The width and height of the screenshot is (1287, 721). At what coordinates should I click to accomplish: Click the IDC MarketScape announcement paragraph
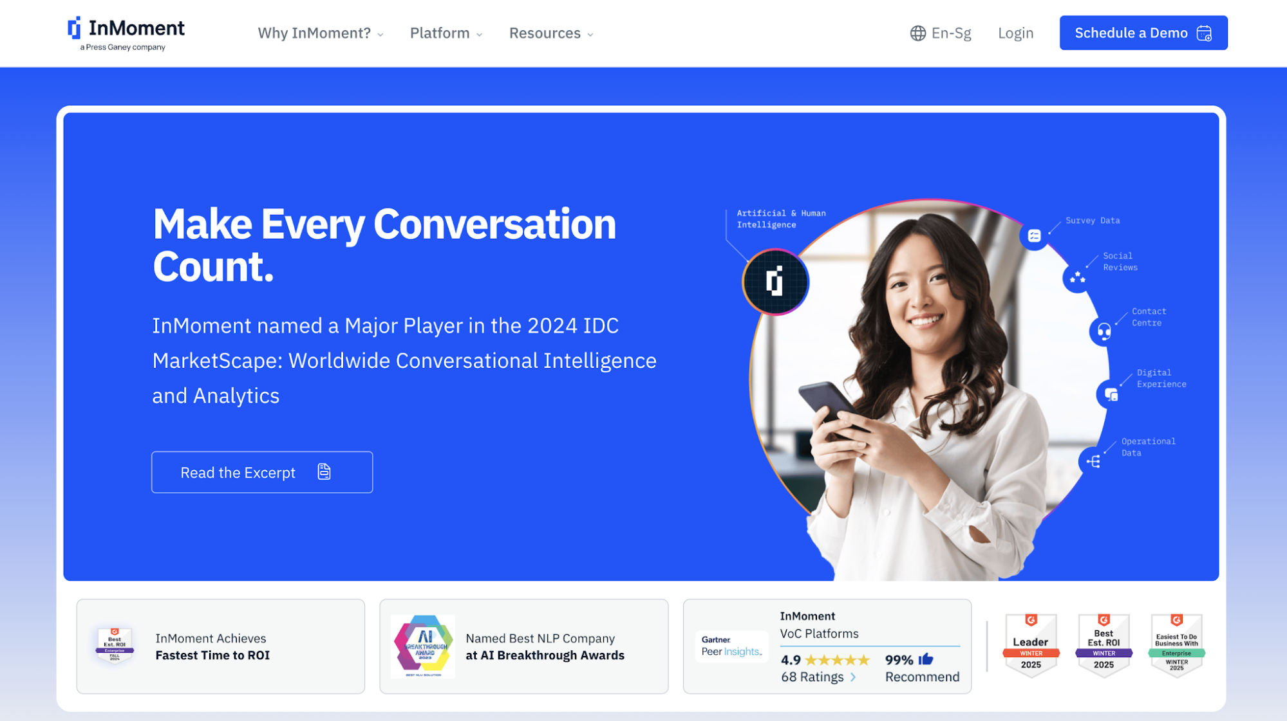click(404, 360)
